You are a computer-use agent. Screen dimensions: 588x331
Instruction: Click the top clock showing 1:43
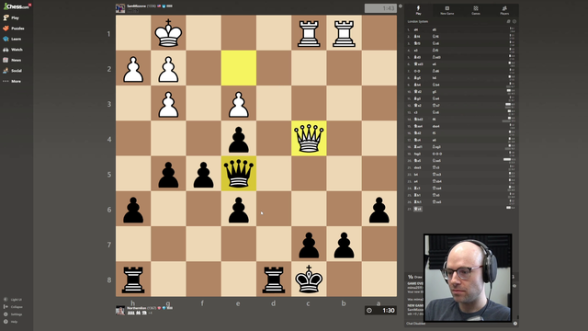[380, 8]
